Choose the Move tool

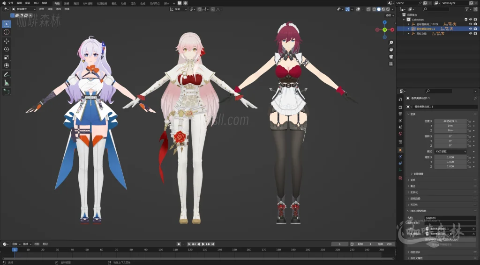point(7,41)
